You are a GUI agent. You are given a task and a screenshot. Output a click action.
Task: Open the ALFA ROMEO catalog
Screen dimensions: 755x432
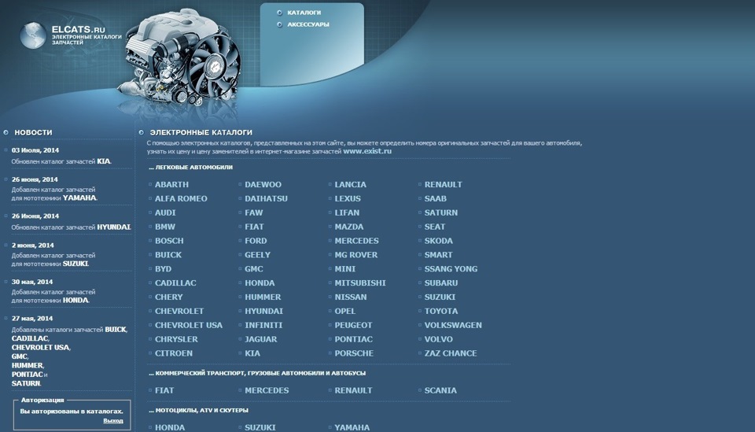181,198
